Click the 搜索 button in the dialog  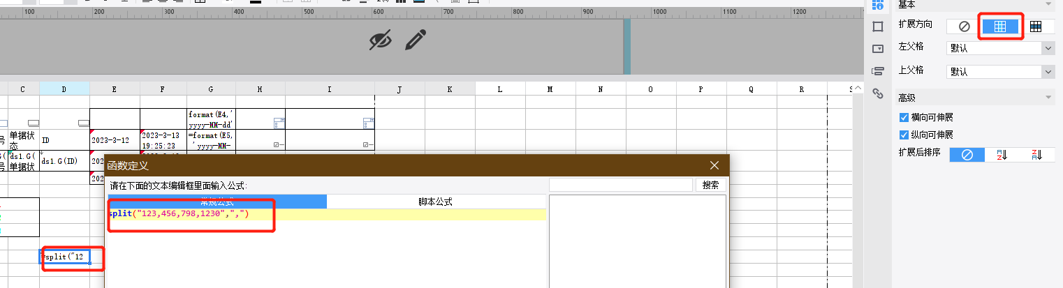(x=710, y=185)
